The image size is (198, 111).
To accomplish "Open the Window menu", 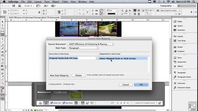I will (82, 2).
